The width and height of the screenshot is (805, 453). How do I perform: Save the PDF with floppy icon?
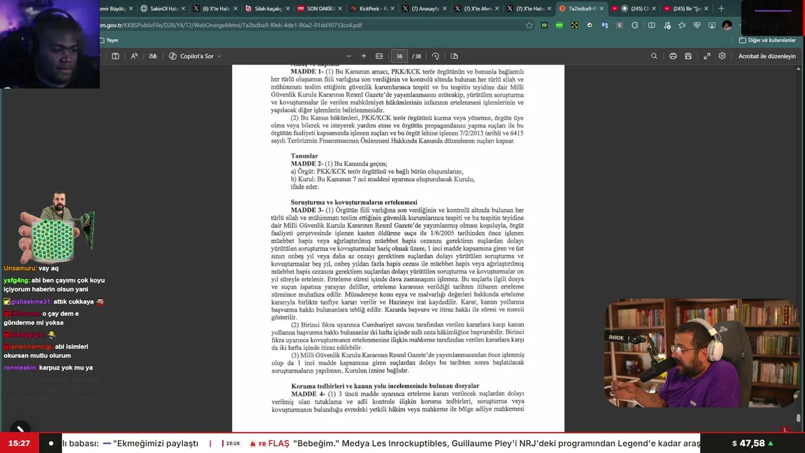(688, 56)
